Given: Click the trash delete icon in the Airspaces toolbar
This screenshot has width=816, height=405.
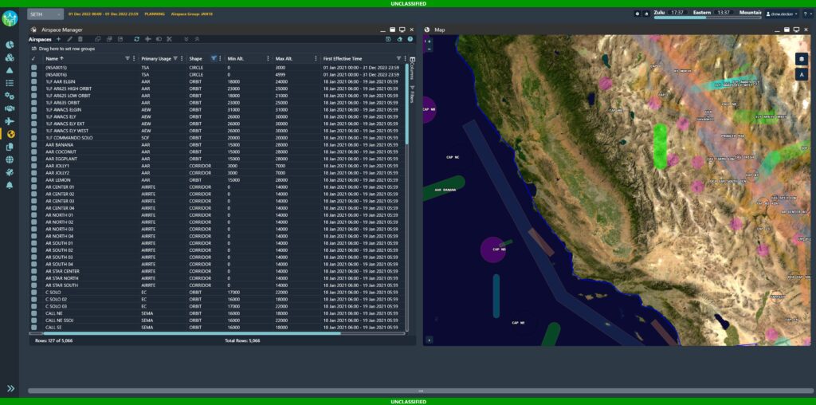Looking at the screenshot, I should (80, 39).
